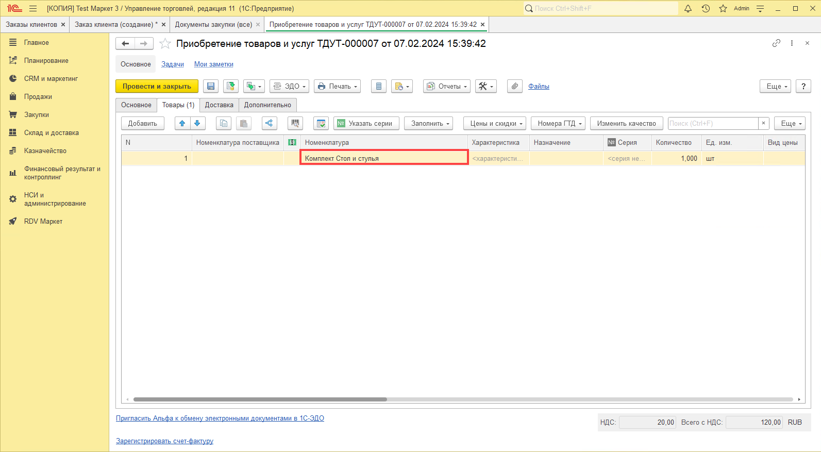Click the copy rows icon
The height and width of the screenshot is (452, 821).
click(x=224, y=123)
